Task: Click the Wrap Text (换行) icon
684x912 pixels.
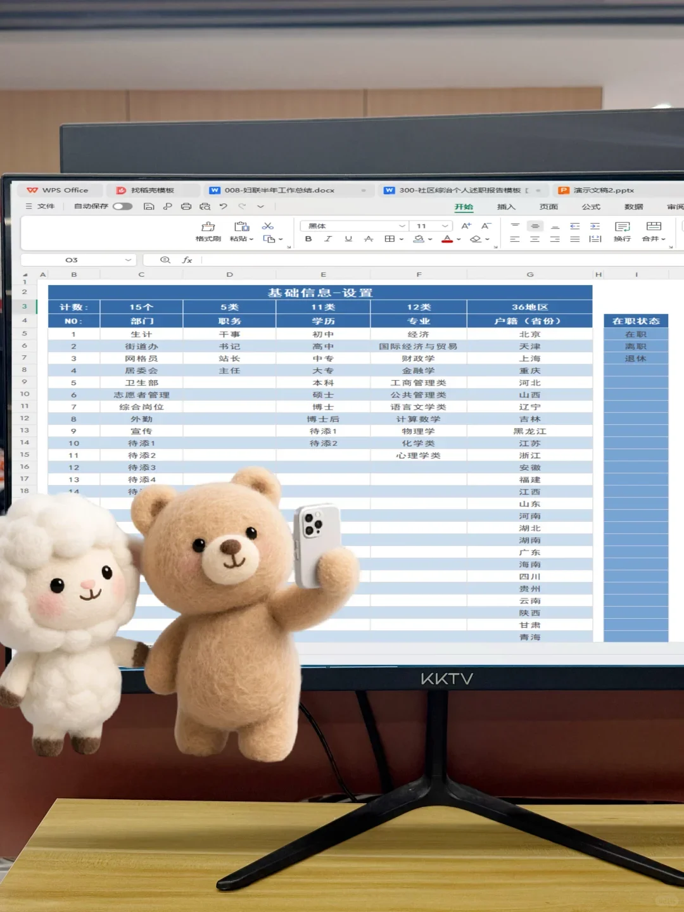Action: pyautogui.click(x=623, y=227)
